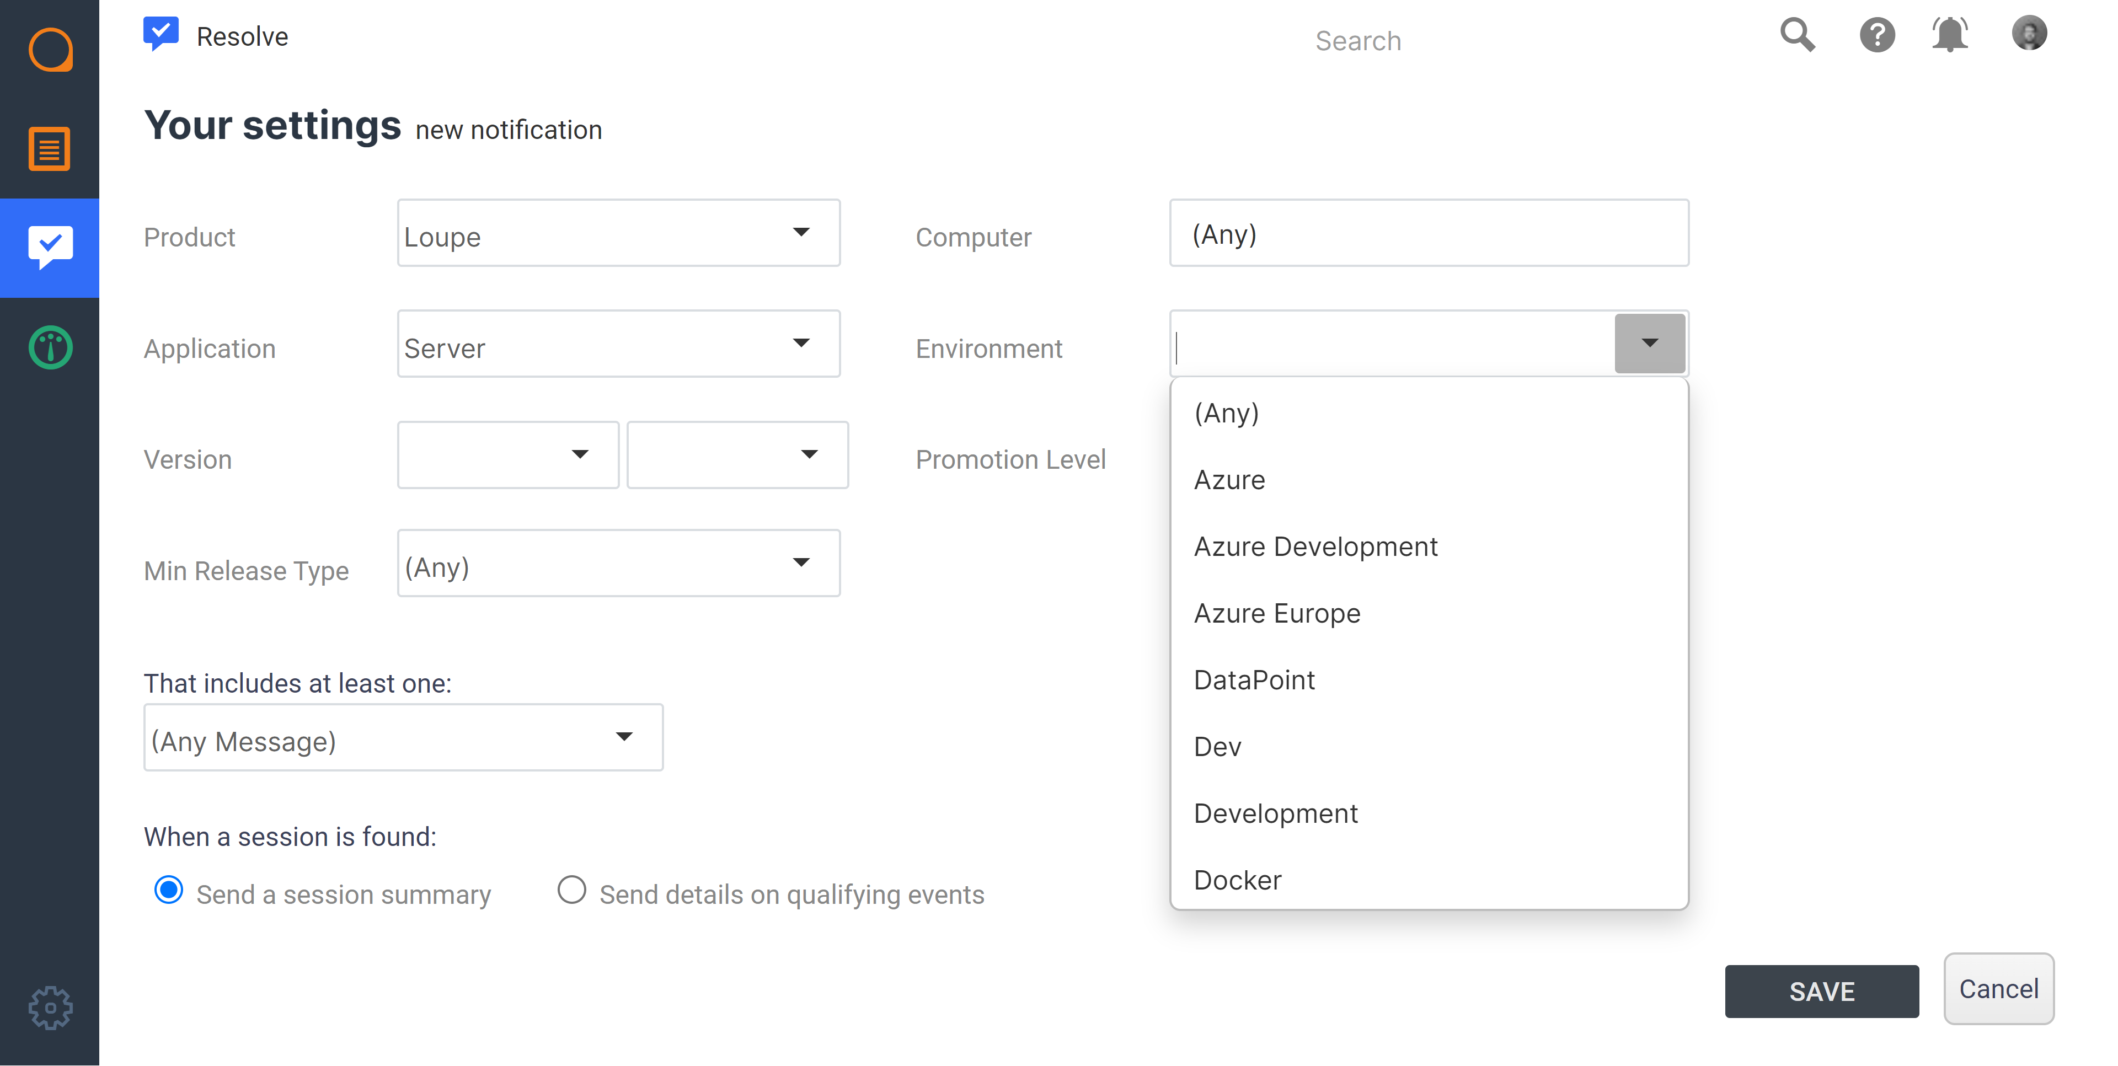Choose Dev environment option
This screenshot has height=1066, width=2118.
coord(1429,746)
